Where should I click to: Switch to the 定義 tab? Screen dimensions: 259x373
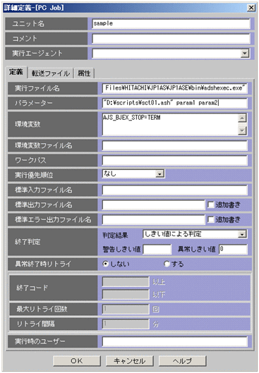(16, 72)
